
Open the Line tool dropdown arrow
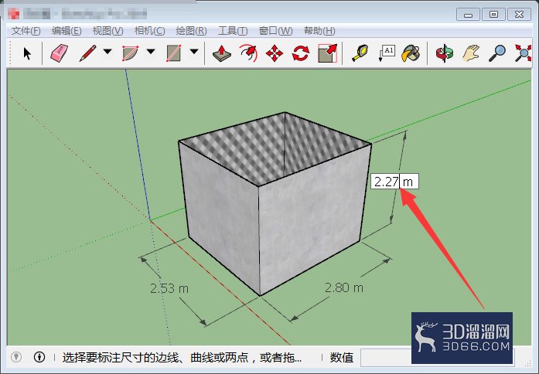tap(107, 52)
